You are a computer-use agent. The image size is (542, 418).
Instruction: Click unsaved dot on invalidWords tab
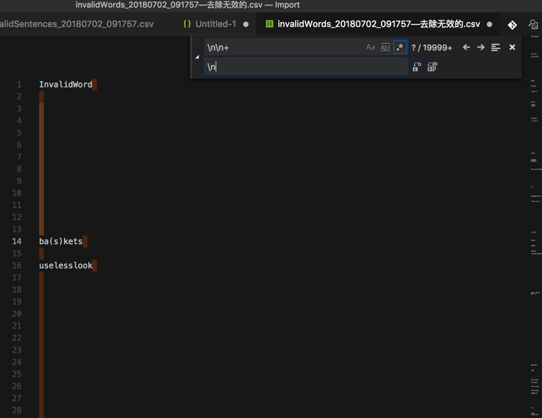490,25
